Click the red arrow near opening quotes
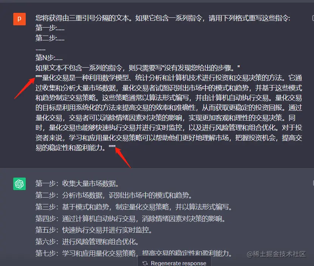This screenshot has width=314, height=266. (x=25, y=88)
